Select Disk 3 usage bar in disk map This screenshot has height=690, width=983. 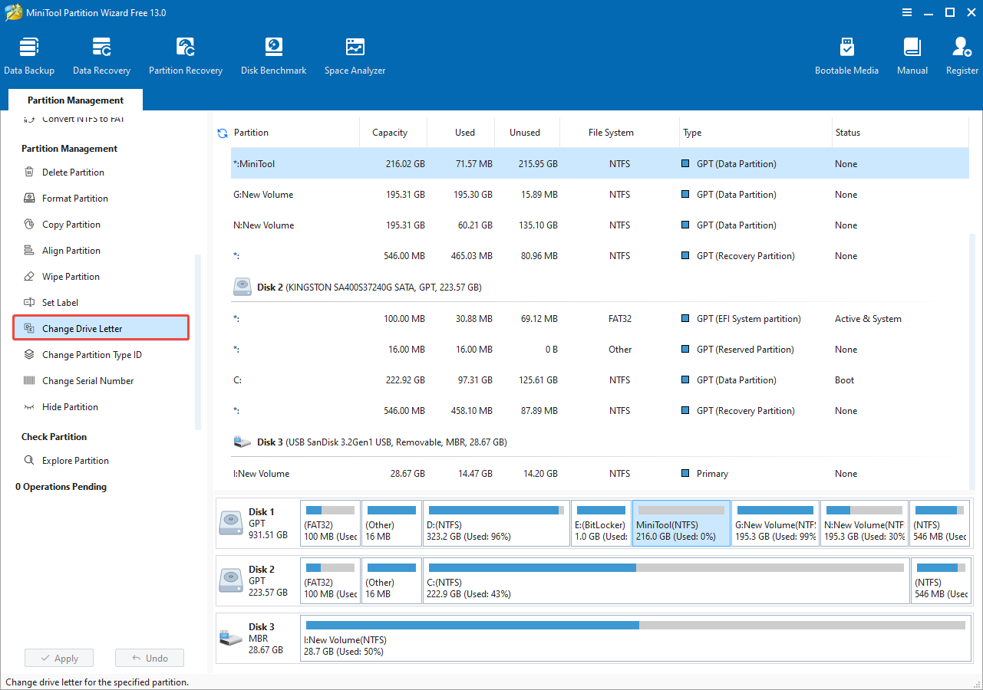pos(635,625)
